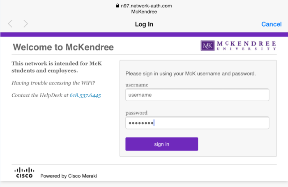The image size is (288, 187).
Task: Tap Cancel in the top bar
Action: tap(271, 24)
